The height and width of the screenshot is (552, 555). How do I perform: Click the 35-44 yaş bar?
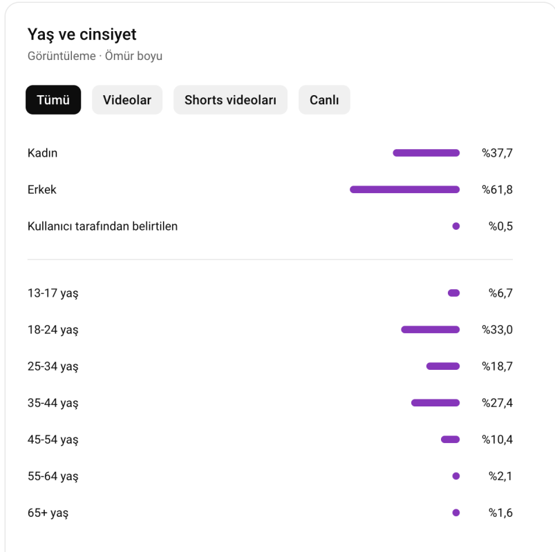[435, 403]
